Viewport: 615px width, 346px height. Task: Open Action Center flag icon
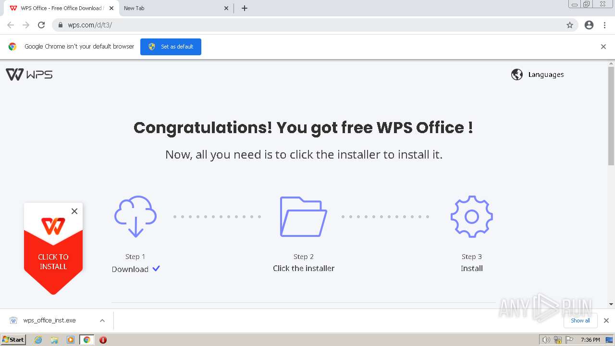click(x=569, y=340)
